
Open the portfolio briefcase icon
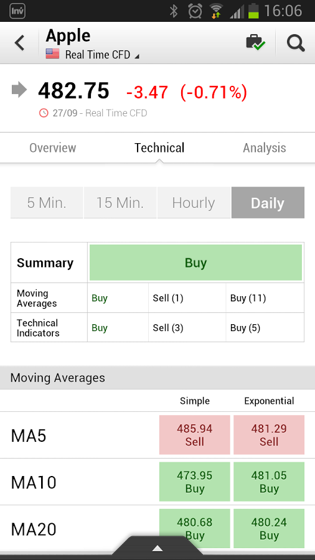(x=256, y=42)
